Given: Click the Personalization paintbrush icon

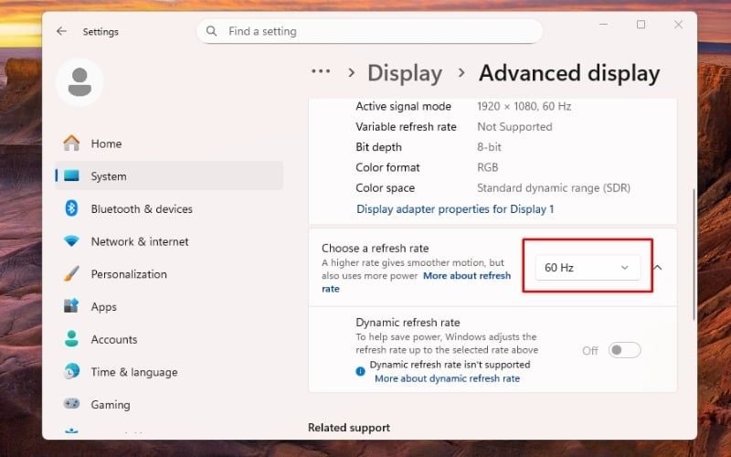Looking at the screenshot, I should (71, 274).
